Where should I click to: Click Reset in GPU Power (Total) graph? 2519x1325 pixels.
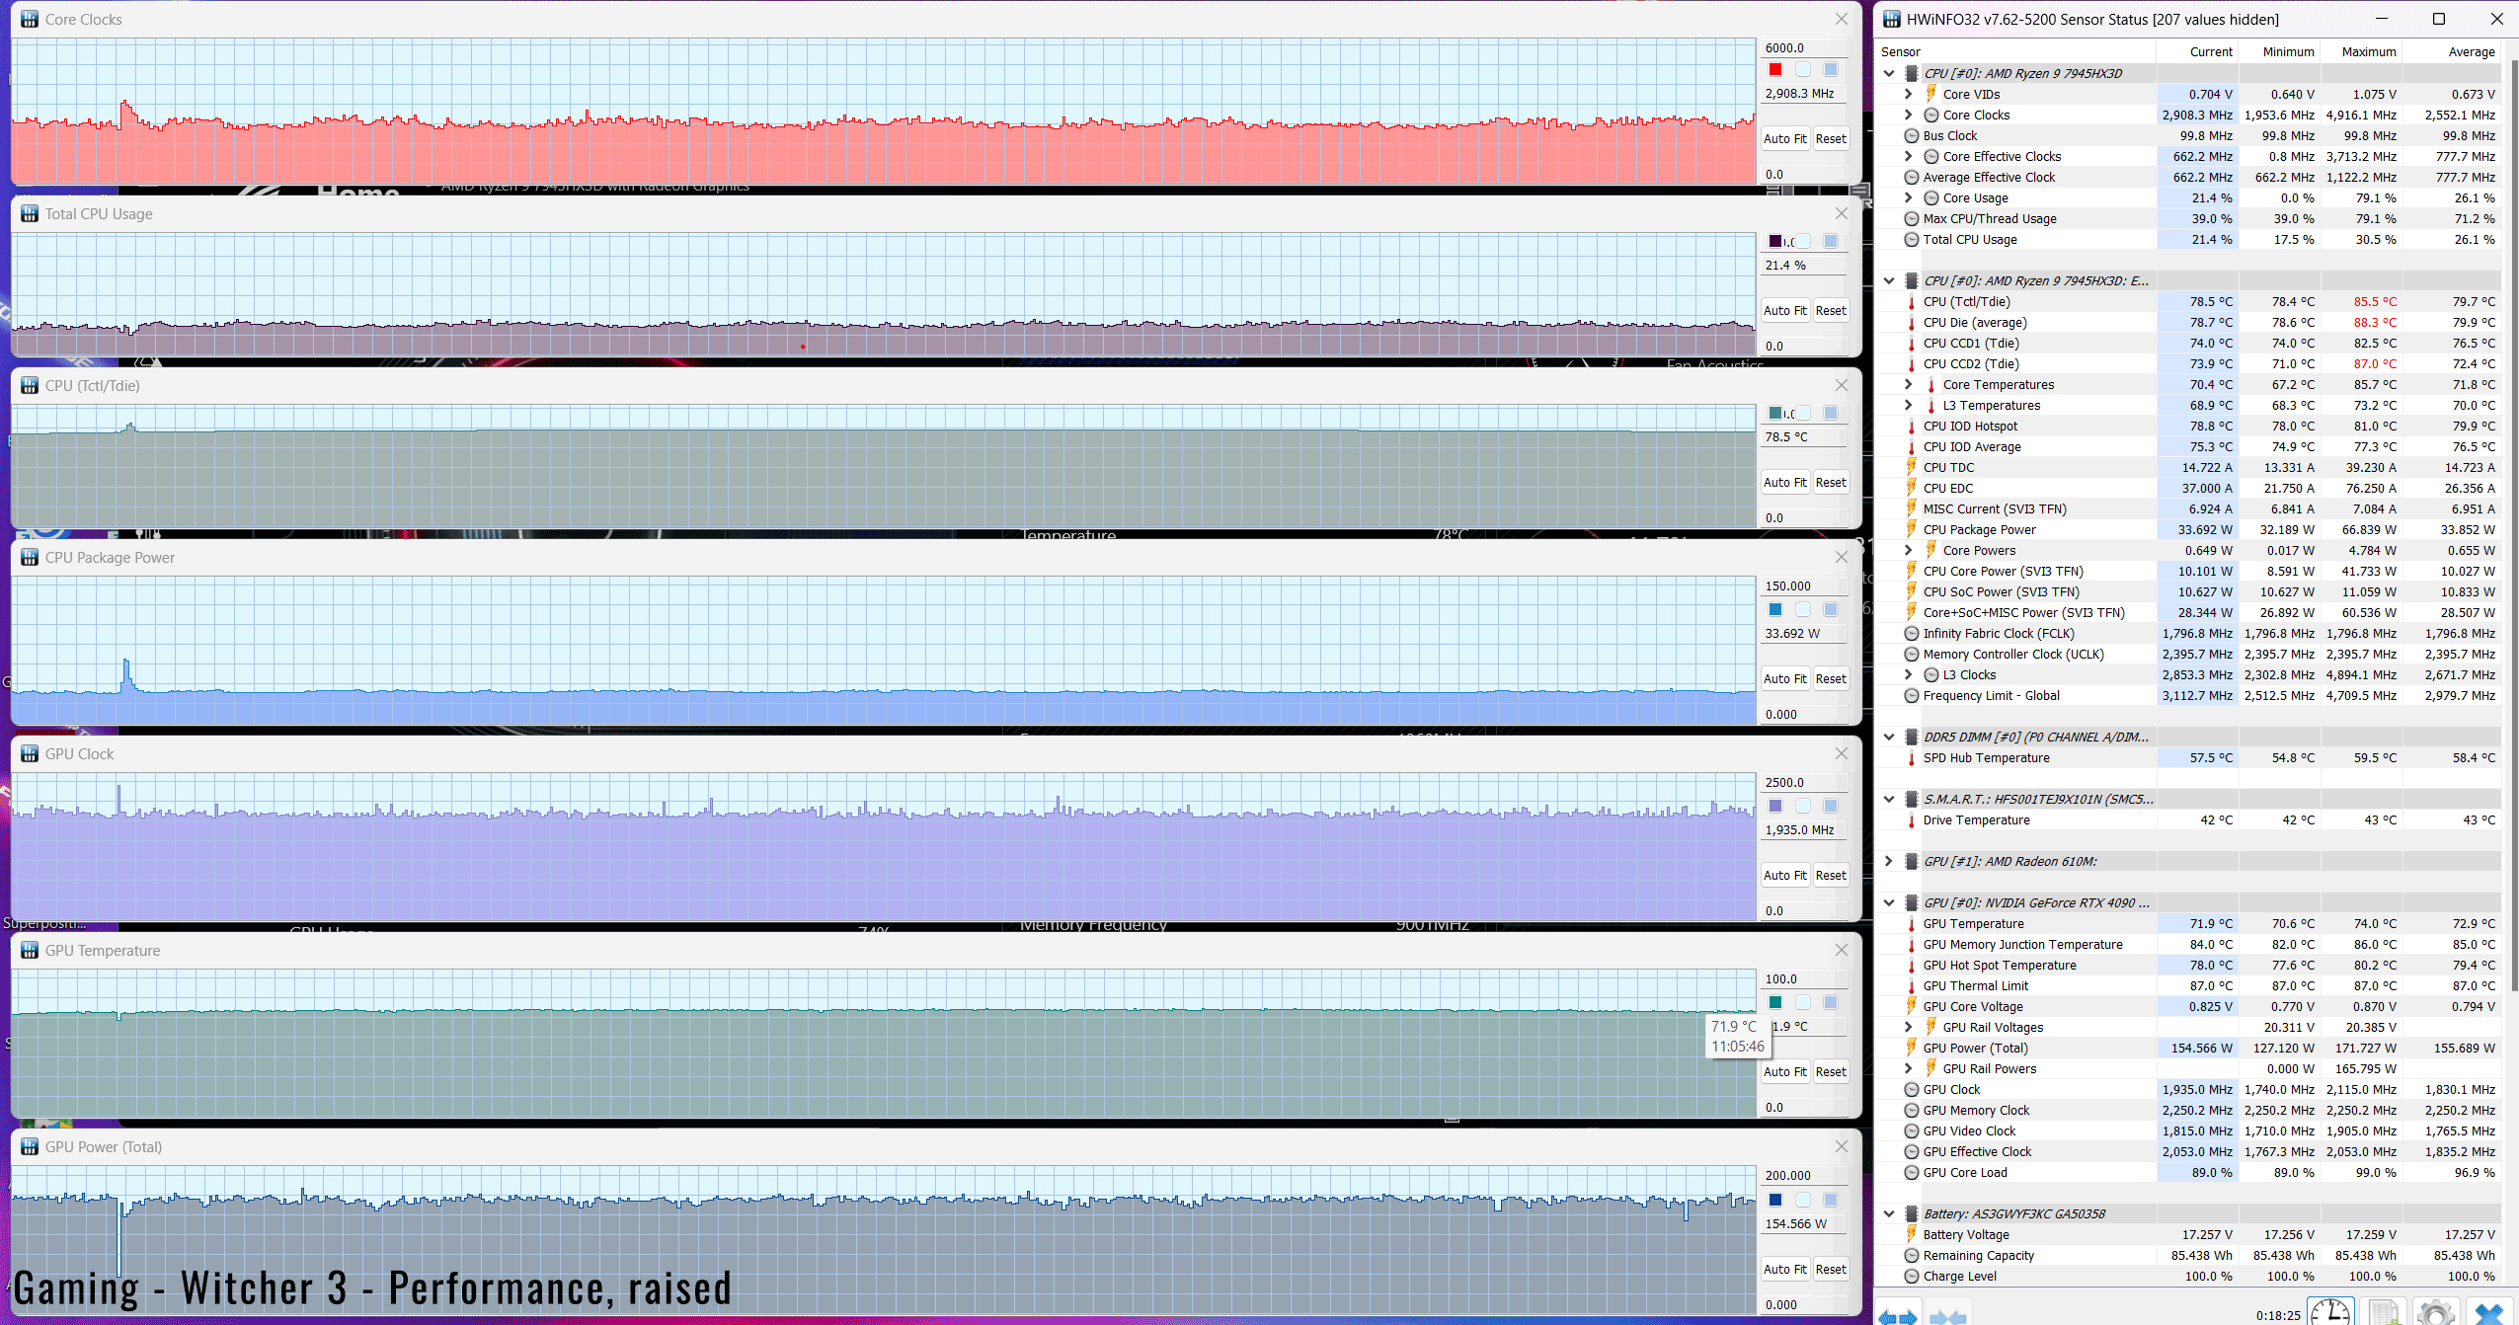(x=1830, y=1269)
